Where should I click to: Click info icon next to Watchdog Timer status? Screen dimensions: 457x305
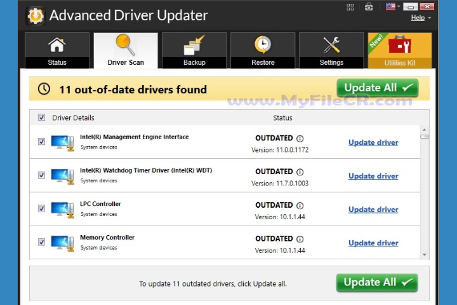(x=300, y=172)
